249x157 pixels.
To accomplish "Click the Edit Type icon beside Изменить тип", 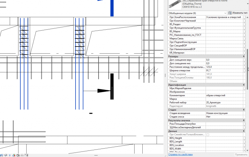I will click(x=230, y=13).
